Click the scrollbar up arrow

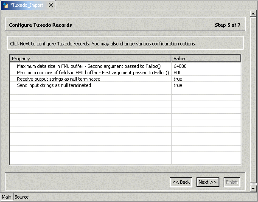tap(253, 14)
